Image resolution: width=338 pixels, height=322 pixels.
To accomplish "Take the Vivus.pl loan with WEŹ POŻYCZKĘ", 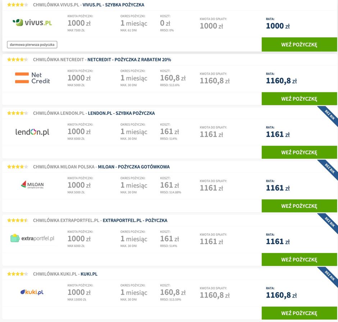I will pyautogui.click(x=299, y=45).
